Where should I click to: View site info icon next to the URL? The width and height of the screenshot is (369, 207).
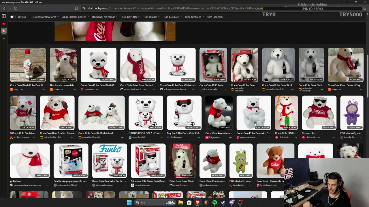(84, 8)
